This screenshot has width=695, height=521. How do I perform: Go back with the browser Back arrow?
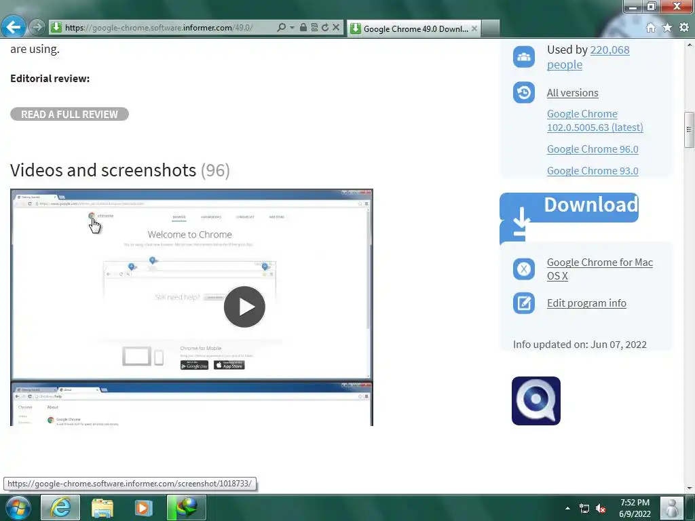pyautogui.click(x=13, y=27)
